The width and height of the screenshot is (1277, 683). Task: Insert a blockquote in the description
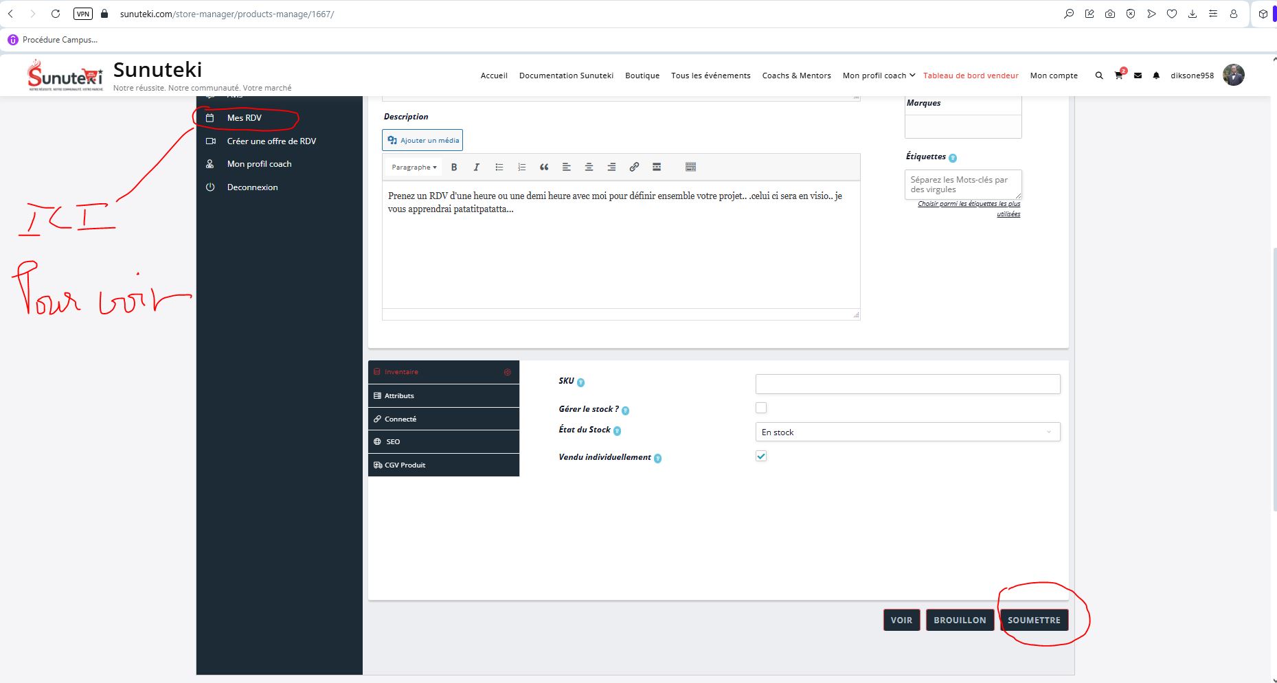point(544,167)
